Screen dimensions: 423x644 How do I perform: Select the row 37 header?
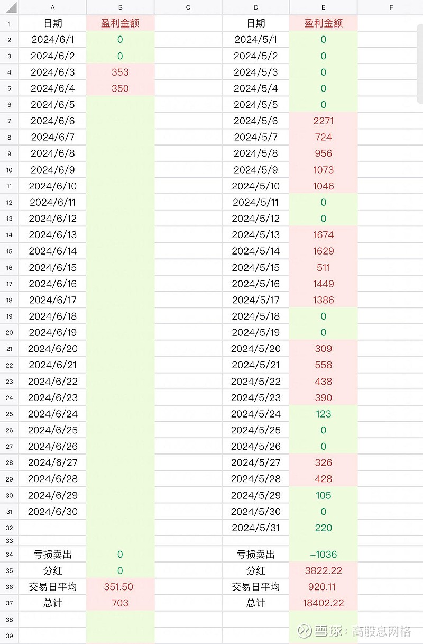10,603
